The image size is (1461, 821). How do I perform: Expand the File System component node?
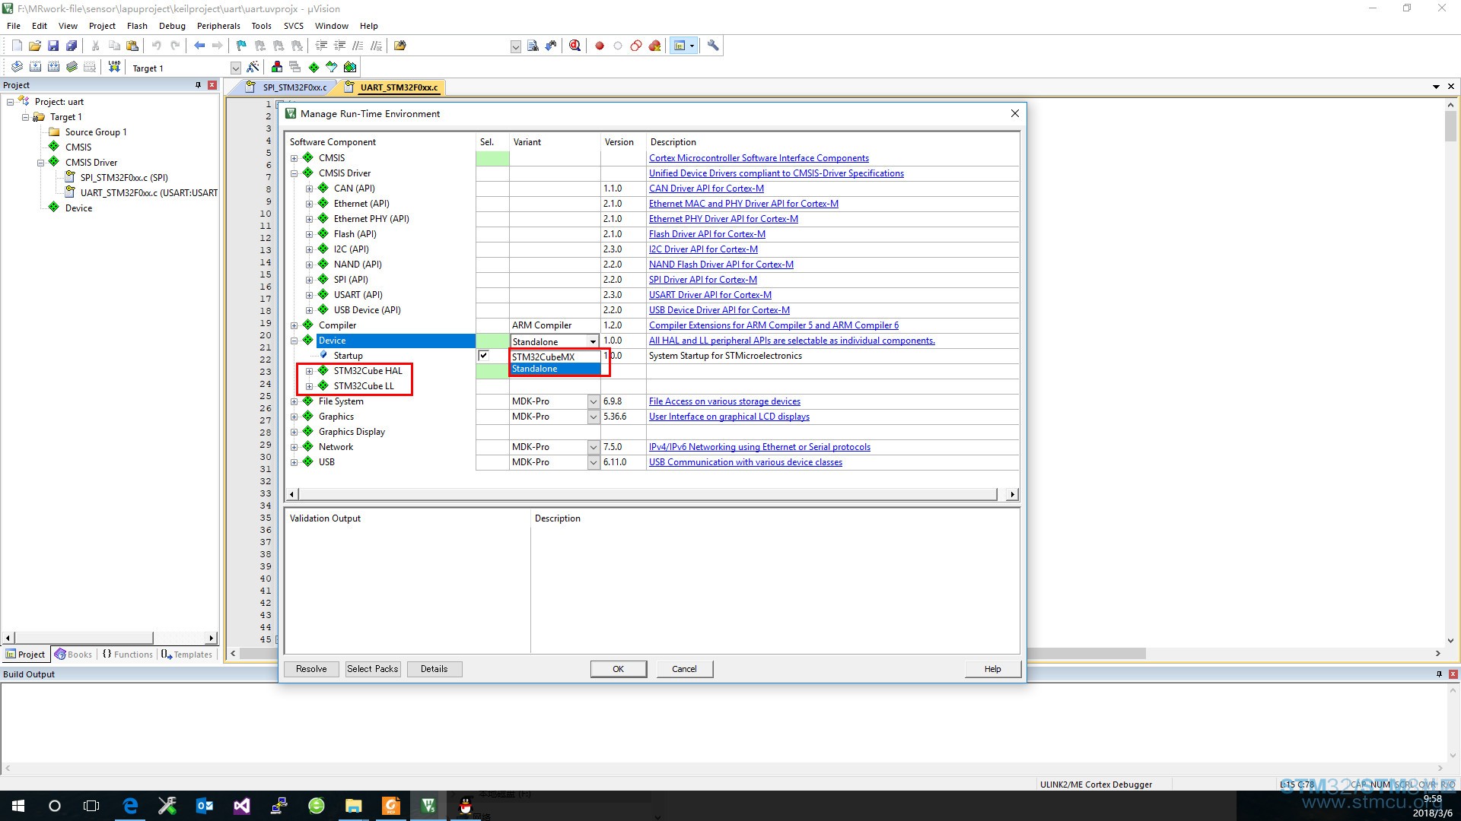(294, 401)
